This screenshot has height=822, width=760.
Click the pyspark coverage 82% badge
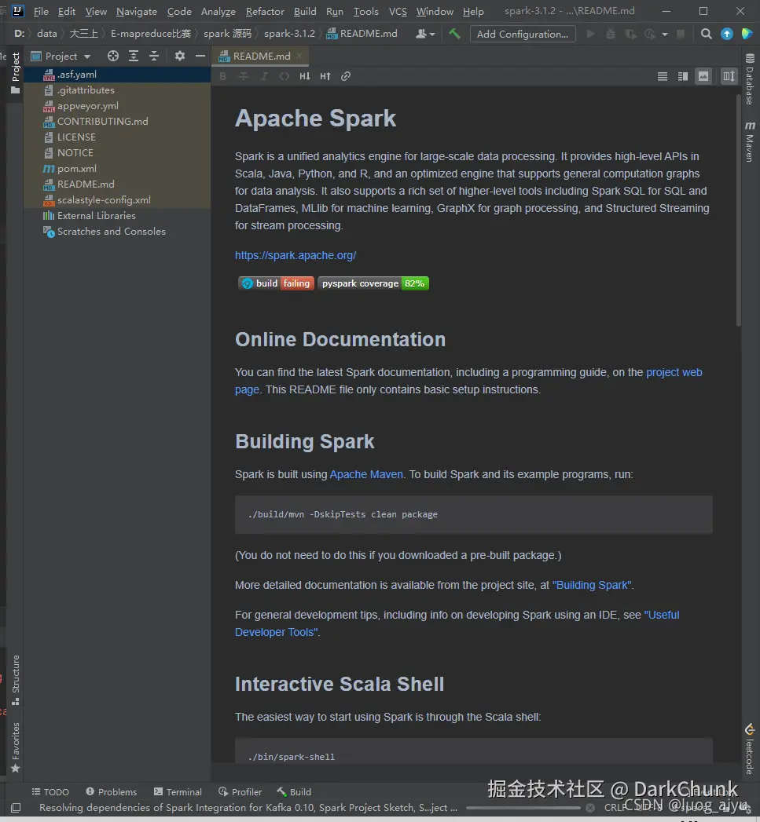[373, 283]
